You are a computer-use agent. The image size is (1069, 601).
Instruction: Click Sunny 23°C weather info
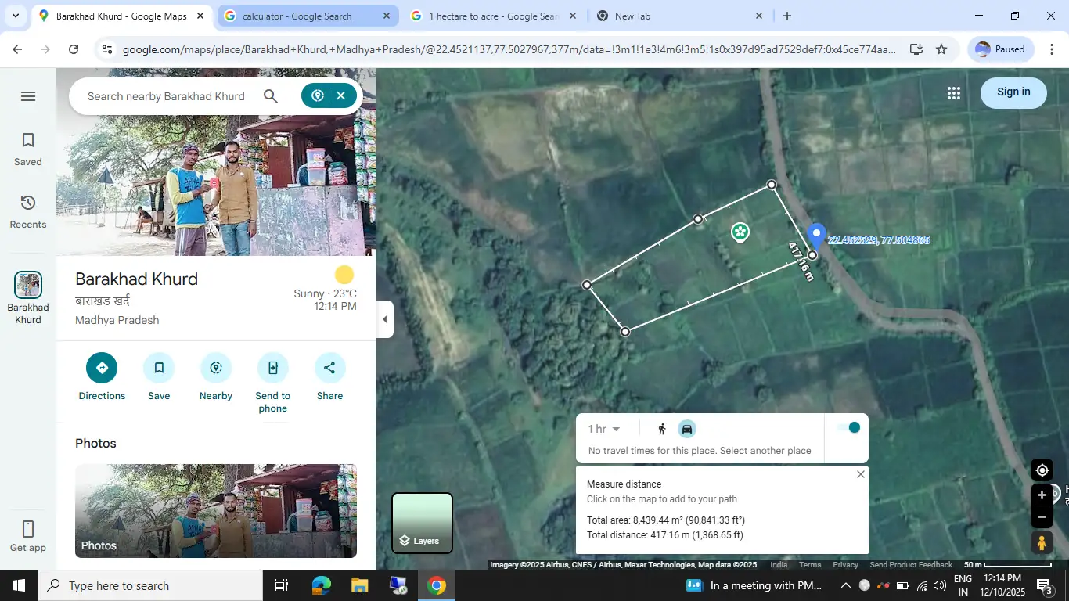[x=325, y=293]
